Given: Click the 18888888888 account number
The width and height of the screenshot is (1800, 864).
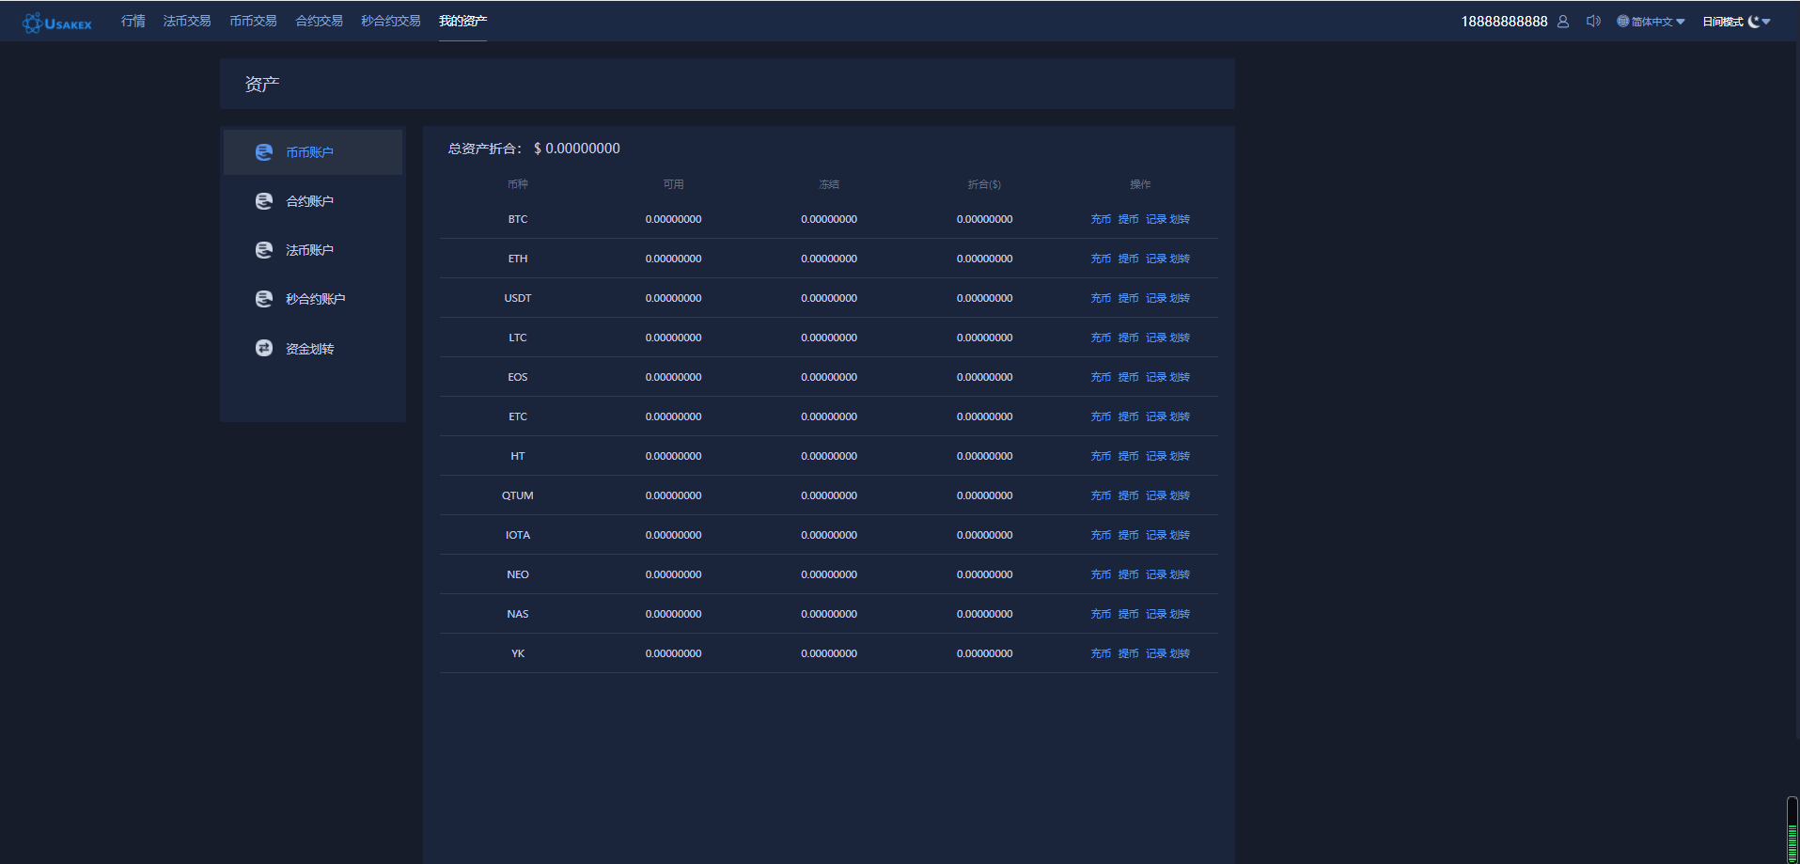Looking at the screenshot, I should point(1503,22).
